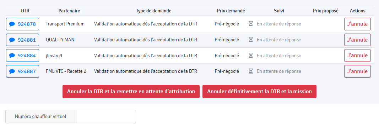Click Annuler la DTR et la remettre en attente

coord(131,92)
